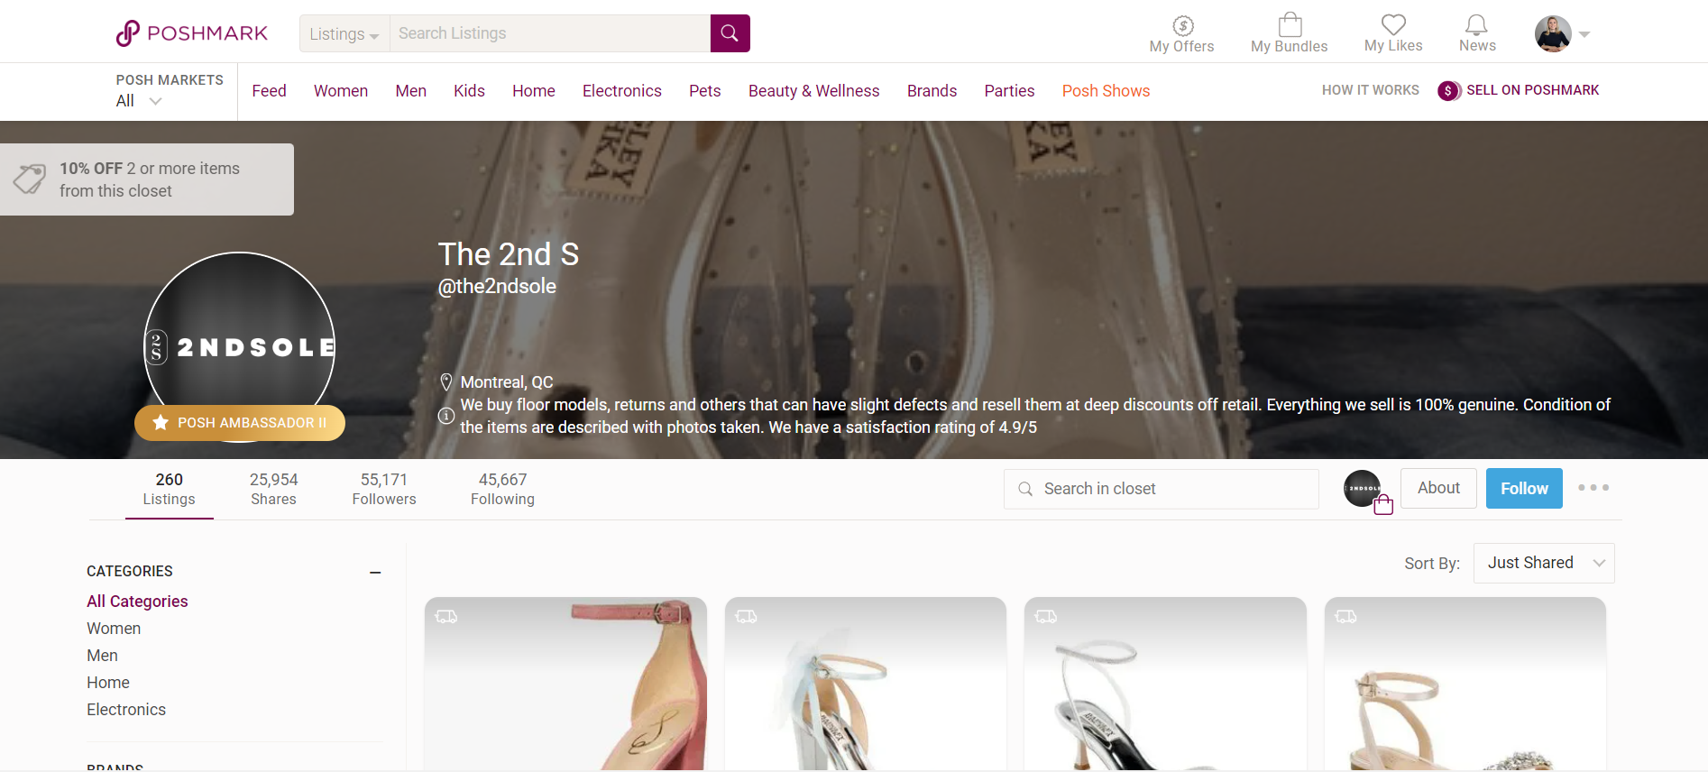
Task: Click the magnifier search button
Action: [x=730, y=33]
